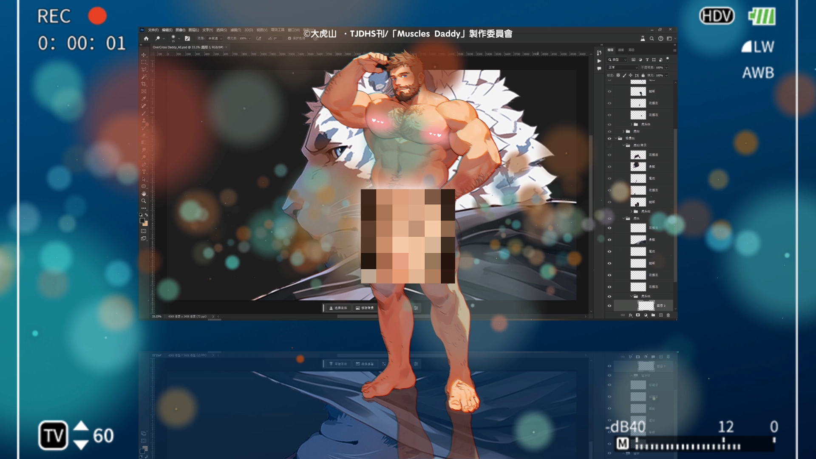Click the foreground color swatch
This screenshot has height=459, width=816.
click(142, 221)
